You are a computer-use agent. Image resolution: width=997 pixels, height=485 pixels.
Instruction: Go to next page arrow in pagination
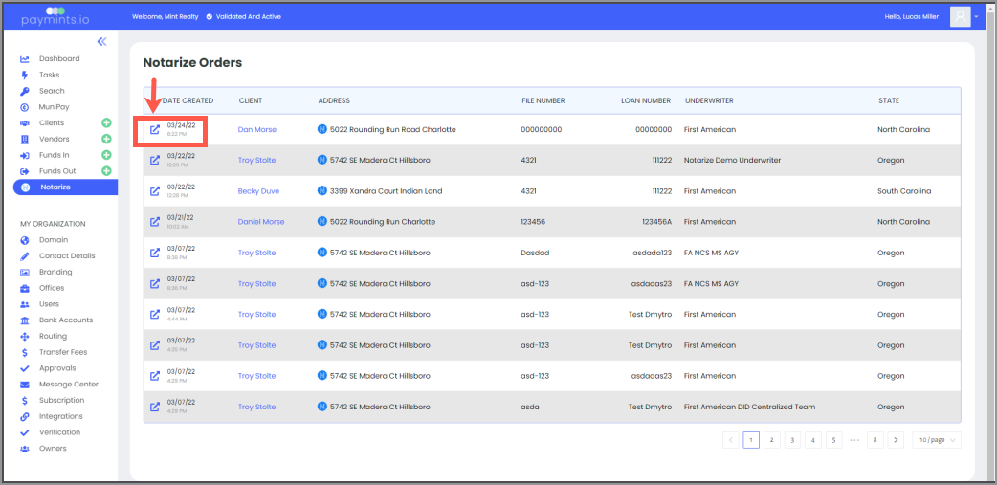pyautogui.click(x=896, y=440)
